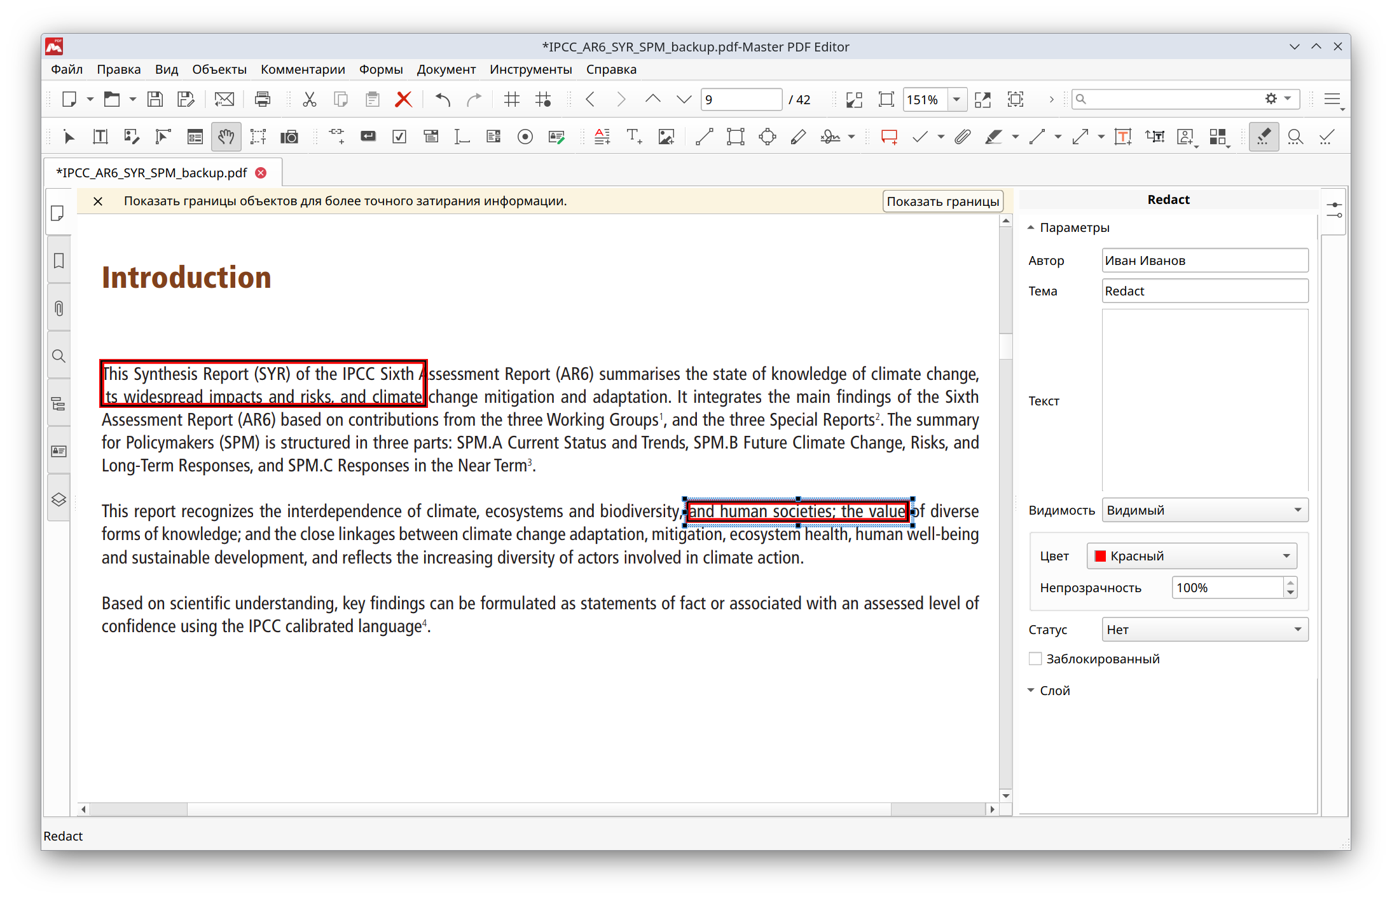This screenshot has width=1392, height=899.
Task: Open the Комментарии menu
Action: pos(303,69)
